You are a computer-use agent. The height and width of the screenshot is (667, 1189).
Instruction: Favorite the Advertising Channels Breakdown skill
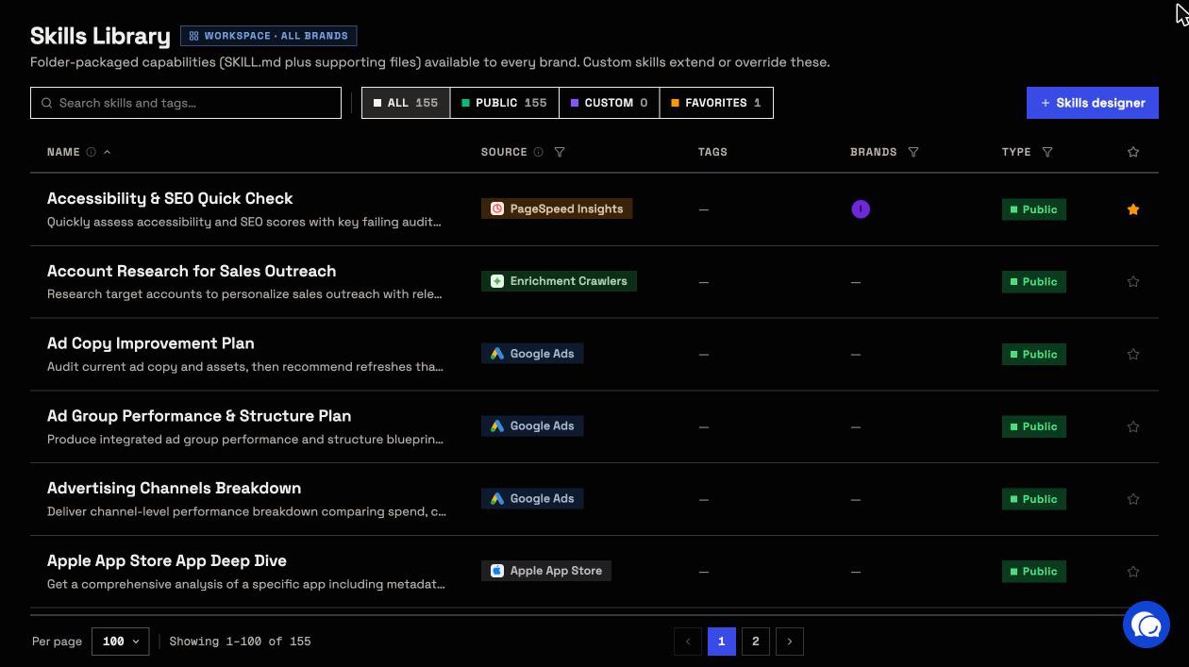[1133, 499]
